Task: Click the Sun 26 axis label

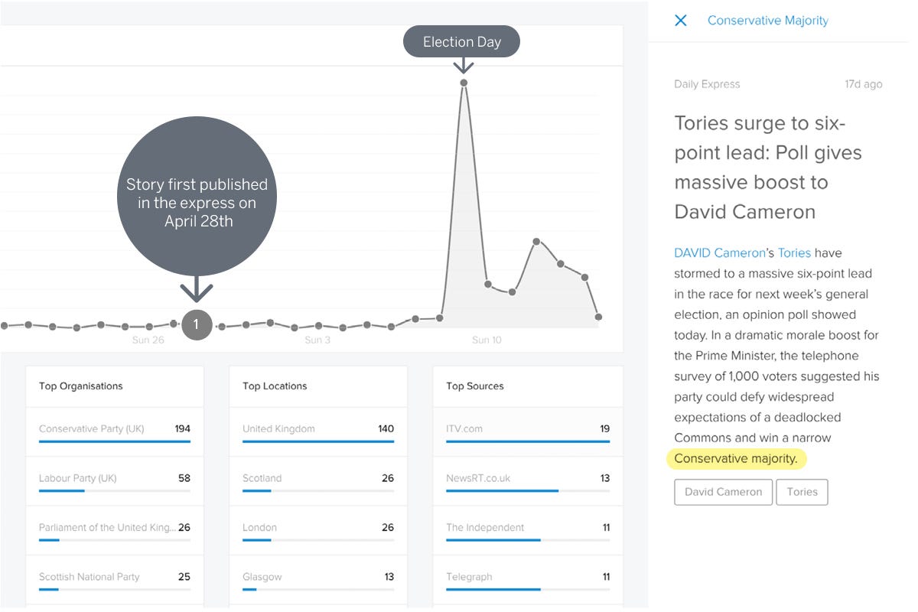Action: (148, 340)
